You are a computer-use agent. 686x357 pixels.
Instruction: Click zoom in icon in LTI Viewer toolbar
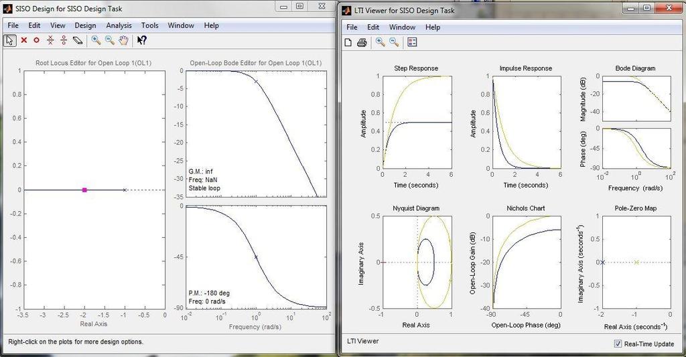coord(381,42)
